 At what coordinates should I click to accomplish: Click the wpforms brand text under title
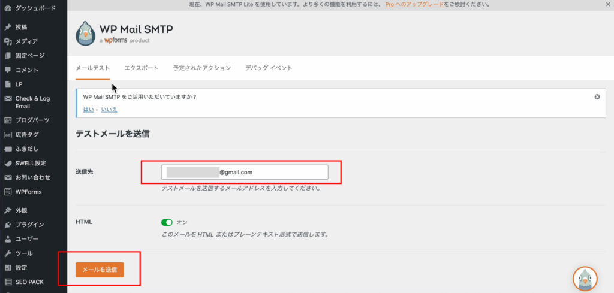click(x=116, y=40)
